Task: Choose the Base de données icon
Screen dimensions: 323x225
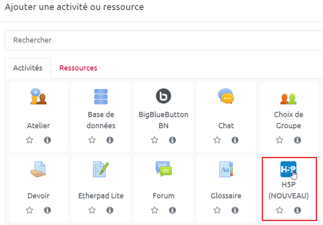Action: pyautogui.click(x=101, y=97)
